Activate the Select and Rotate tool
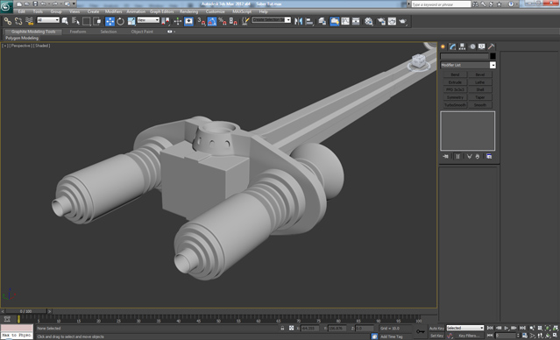The width and height of the screenshot is (560, 340). pos(120,21)
